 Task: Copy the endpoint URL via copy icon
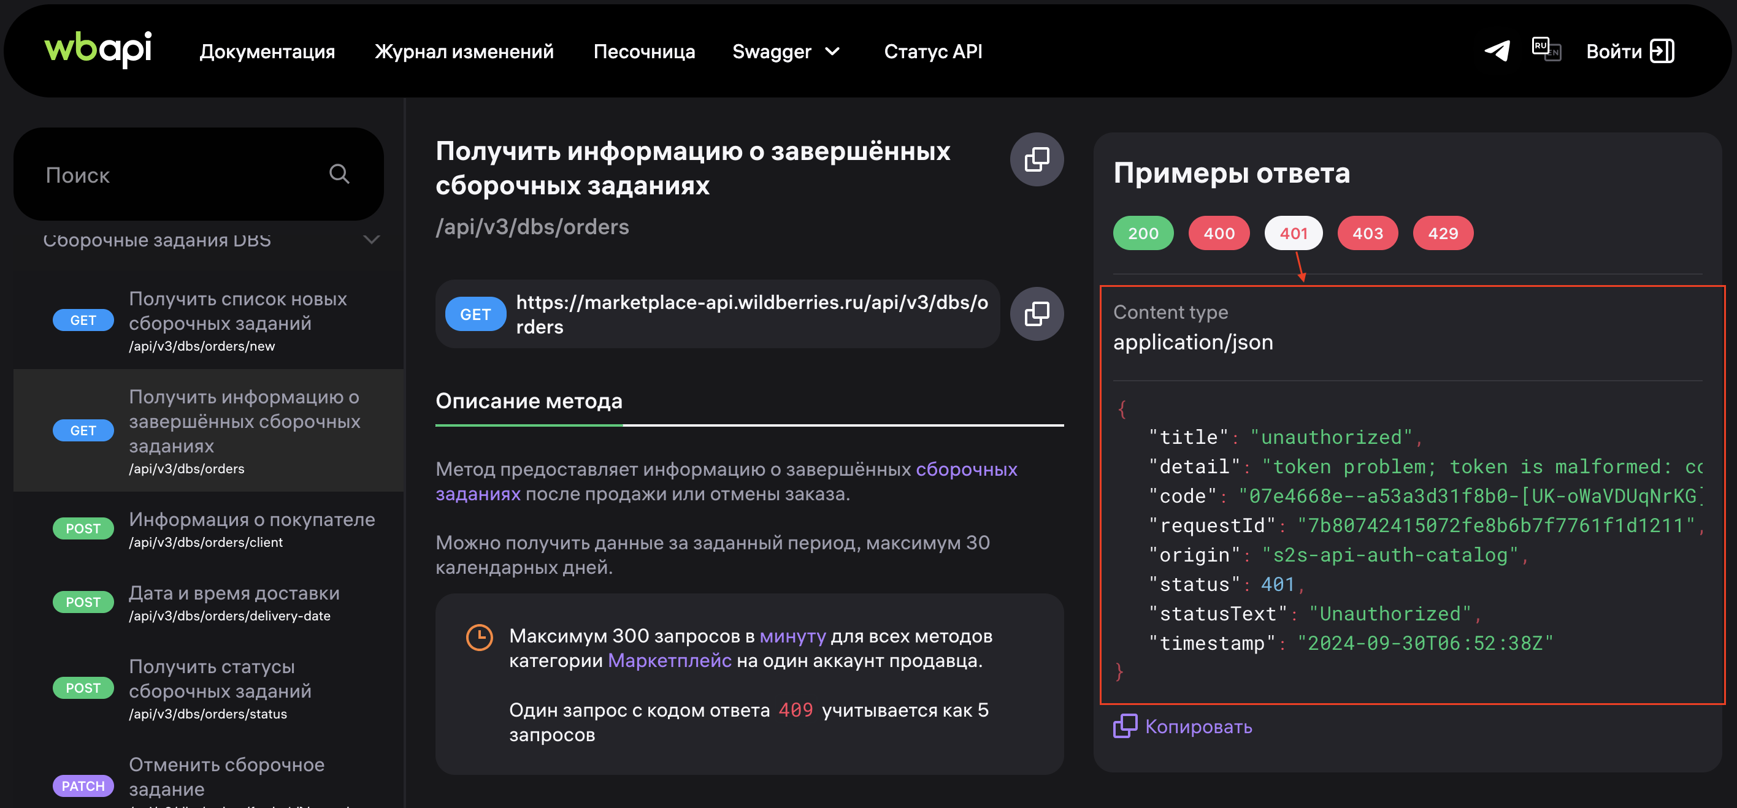click(x=1036, y=313)
